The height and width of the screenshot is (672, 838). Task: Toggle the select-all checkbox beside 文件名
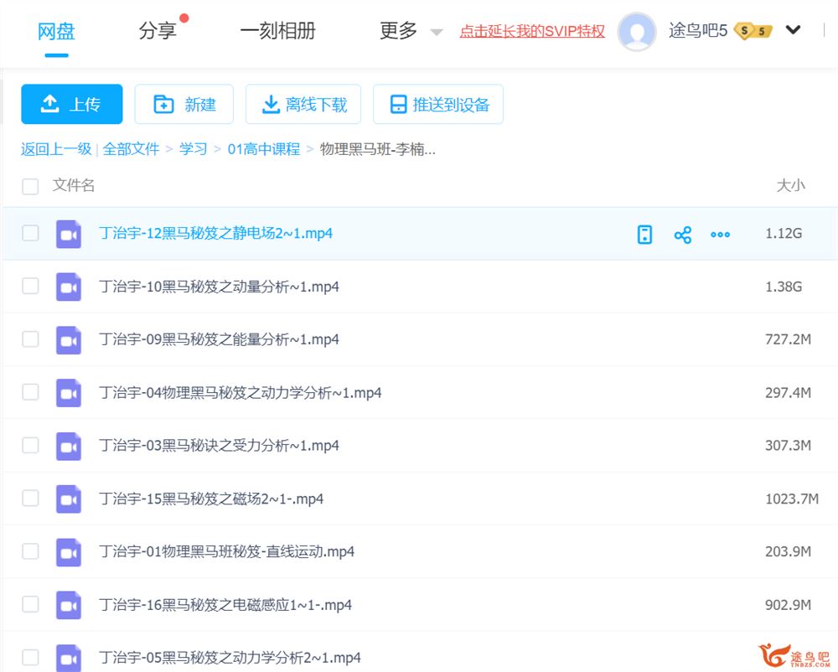click(x=30, y=186)
